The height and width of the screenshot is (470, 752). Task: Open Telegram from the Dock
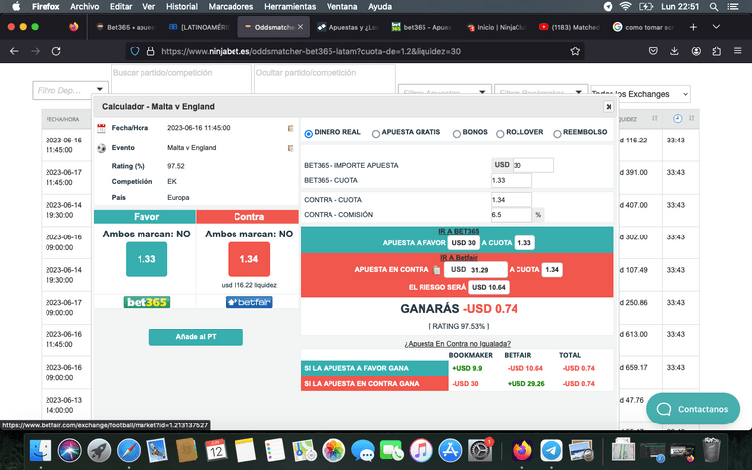[551, 451]
